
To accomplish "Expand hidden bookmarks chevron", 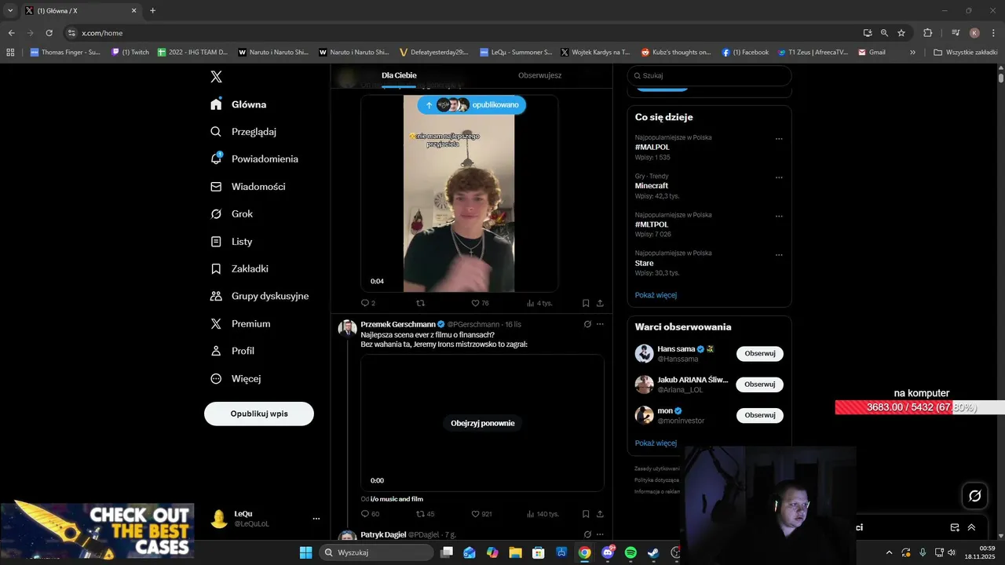I will click(912, 53).
